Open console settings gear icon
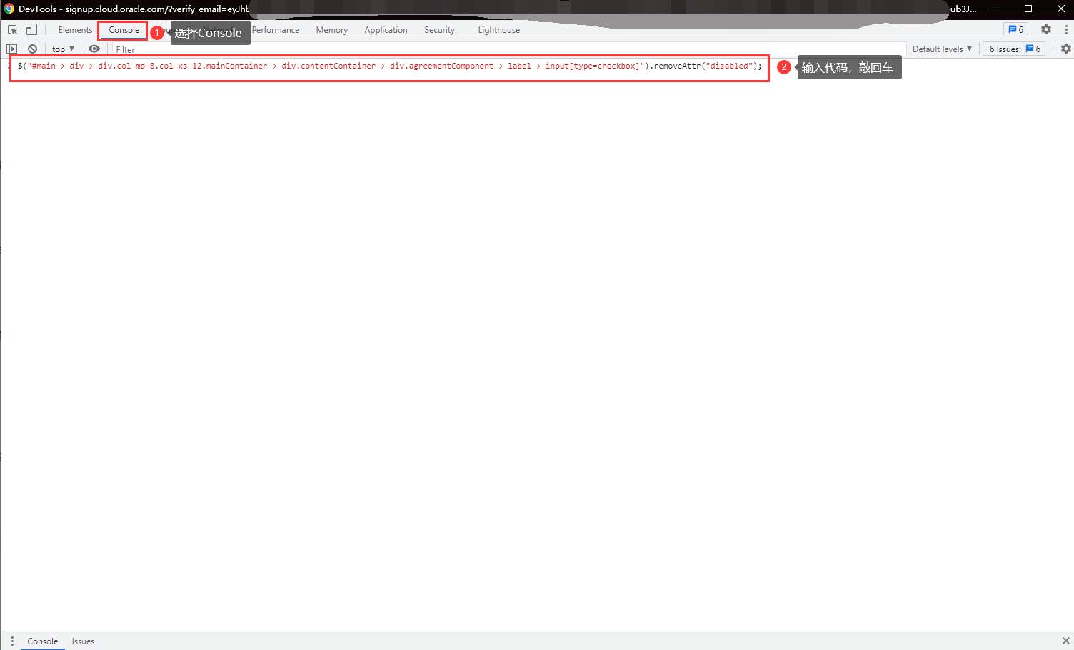This screenshot has height=650, width=1074. coord(1066,49)
